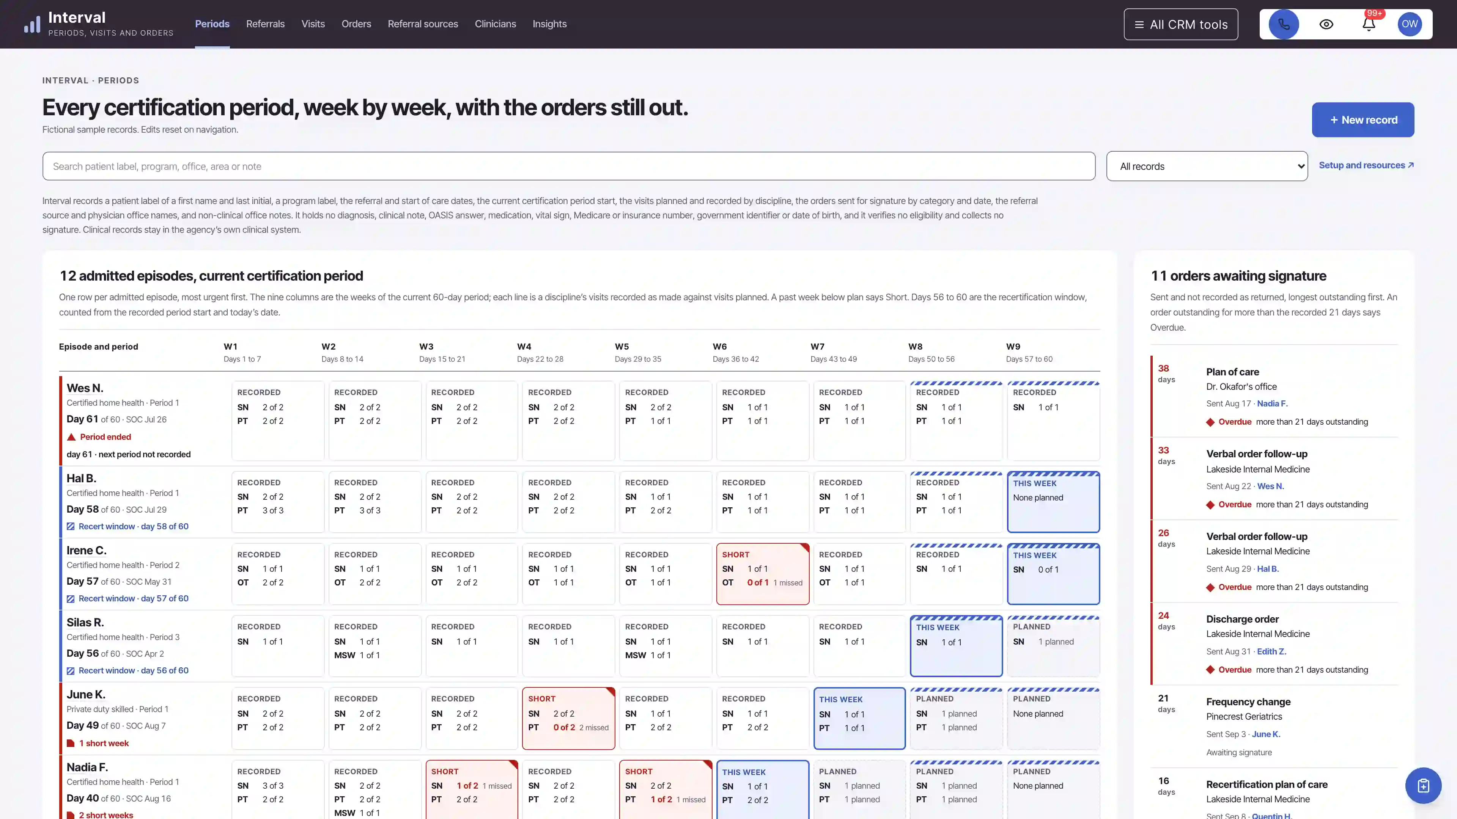The width and height of the screenshot is (1457, 819).
Task: Open Hal B. link in 26 days order
Action: point(1268,569)
